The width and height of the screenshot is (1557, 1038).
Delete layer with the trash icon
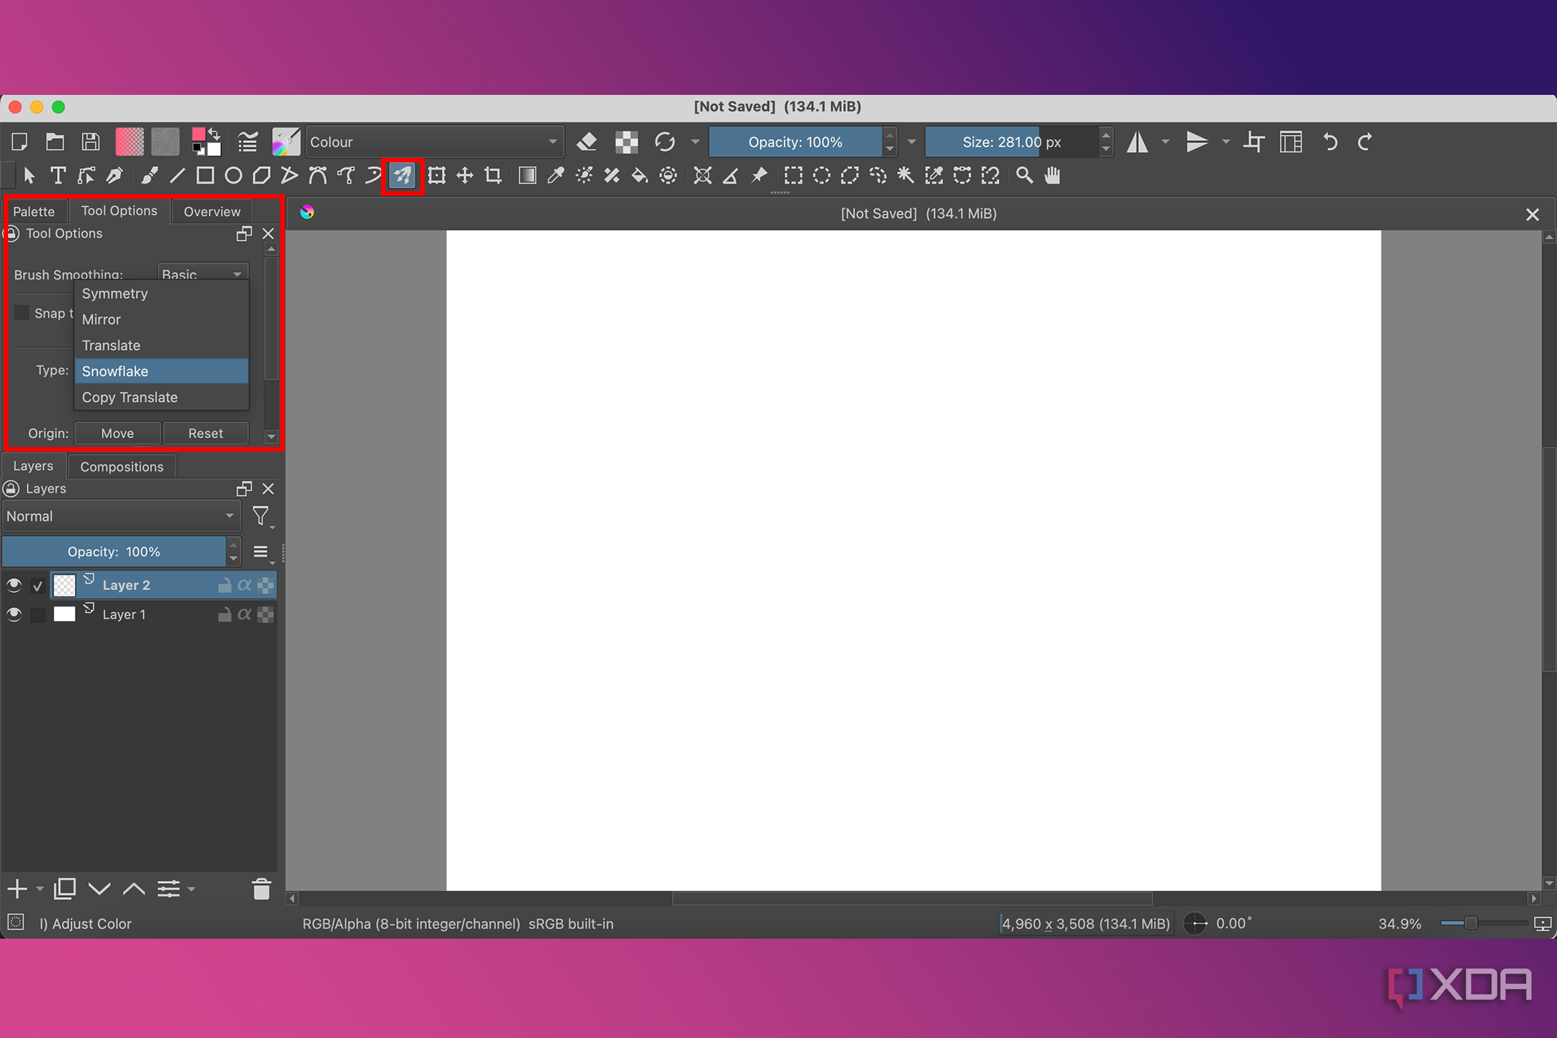261,888
